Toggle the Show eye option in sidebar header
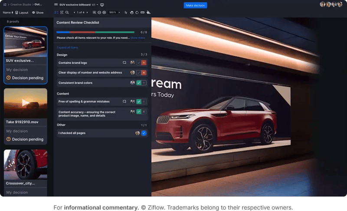 [x=38, y=13]
